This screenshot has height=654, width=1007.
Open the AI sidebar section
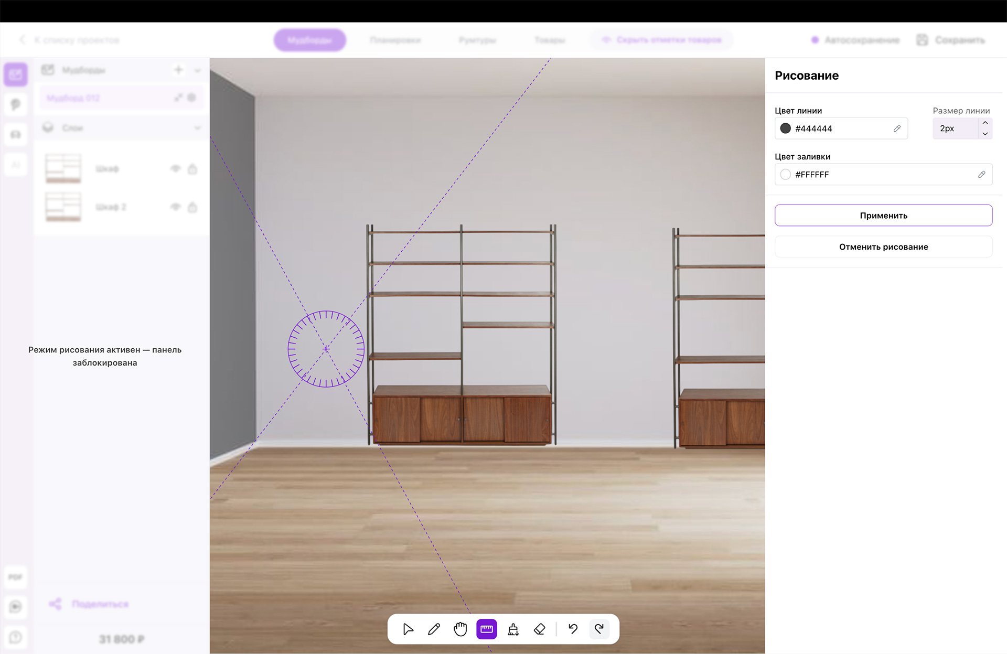click(x=16, y=165)
